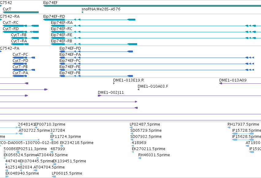261x178 pixels.
Task: Select the DME1-013E19.R label
Action: tap(129, 80)
